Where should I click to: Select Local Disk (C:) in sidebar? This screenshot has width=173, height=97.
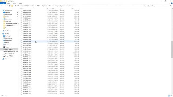tap(9, 49)
